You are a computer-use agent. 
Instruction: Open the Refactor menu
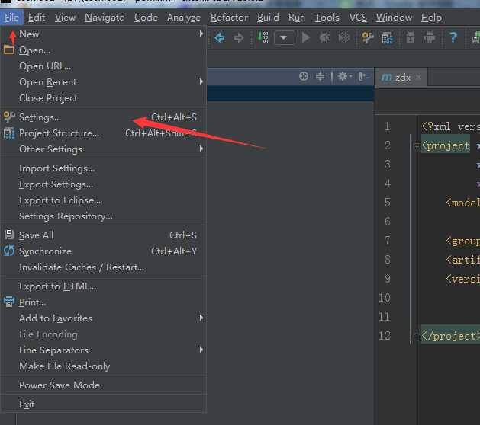229,18
